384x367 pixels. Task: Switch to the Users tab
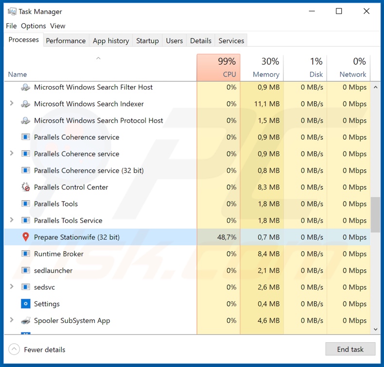(175, 40)
